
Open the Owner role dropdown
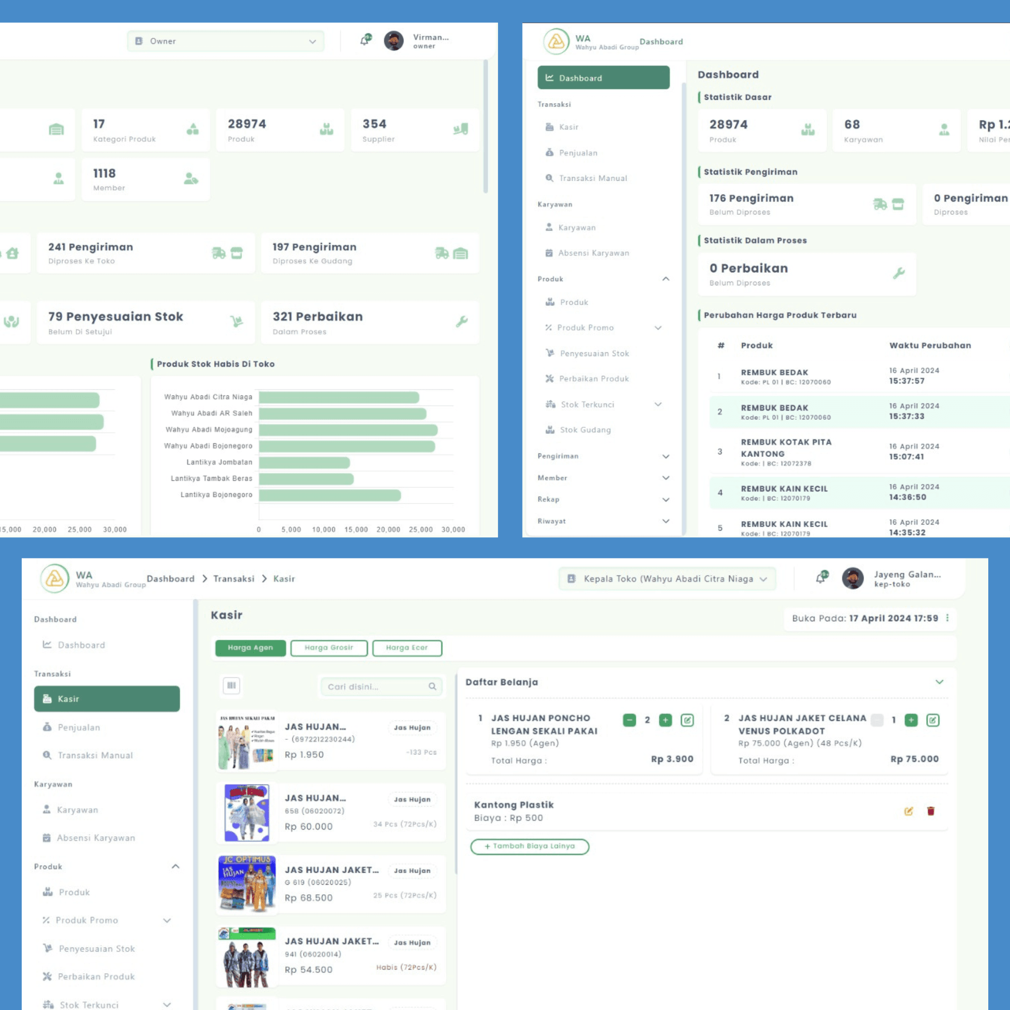(225, 41)
